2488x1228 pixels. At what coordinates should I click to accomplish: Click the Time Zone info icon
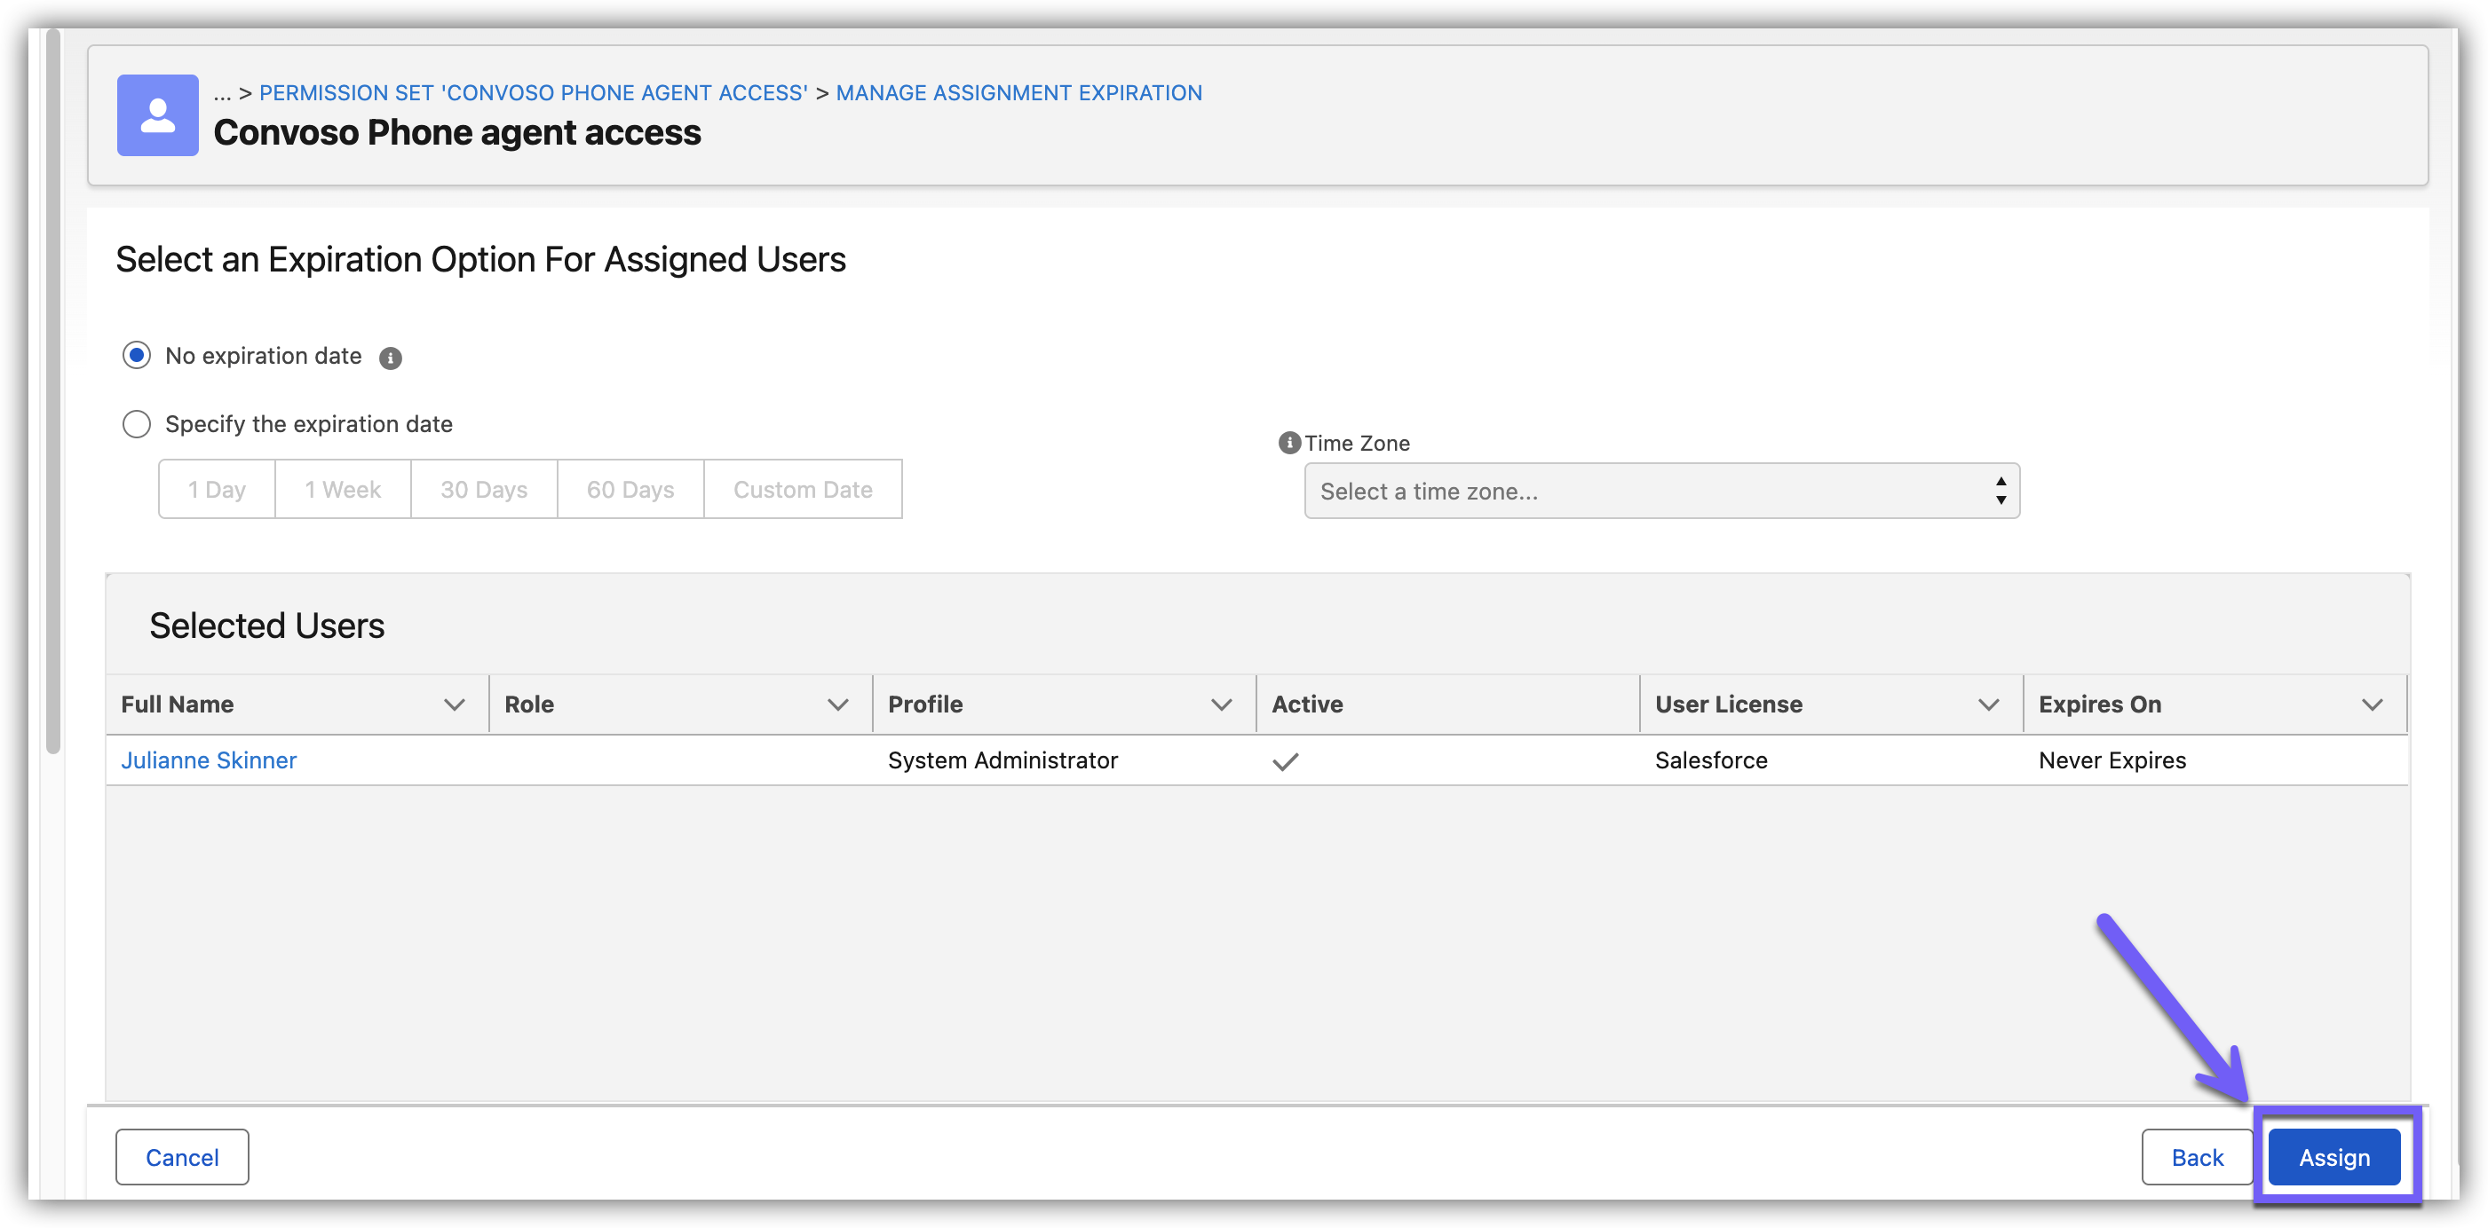(1288, 443)
